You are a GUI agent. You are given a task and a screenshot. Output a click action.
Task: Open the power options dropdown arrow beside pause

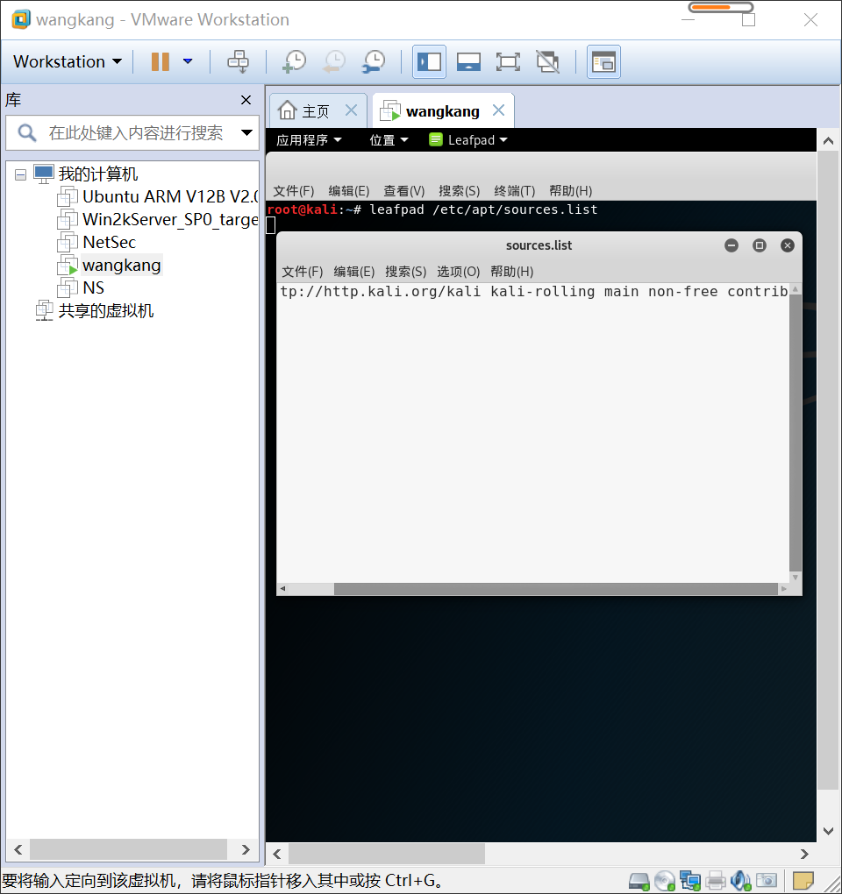188,61
